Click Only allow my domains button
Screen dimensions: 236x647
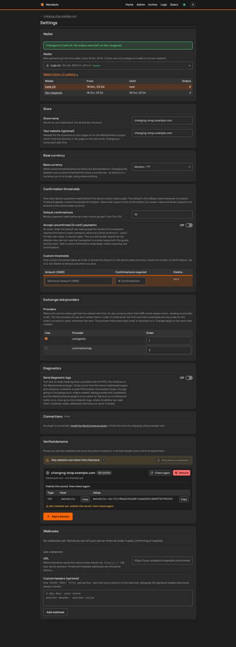point(173,460)
